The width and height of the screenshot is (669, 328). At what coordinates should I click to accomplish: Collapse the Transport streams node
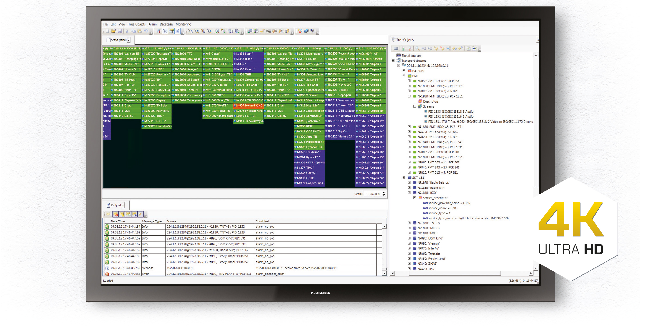click(393, 61)
